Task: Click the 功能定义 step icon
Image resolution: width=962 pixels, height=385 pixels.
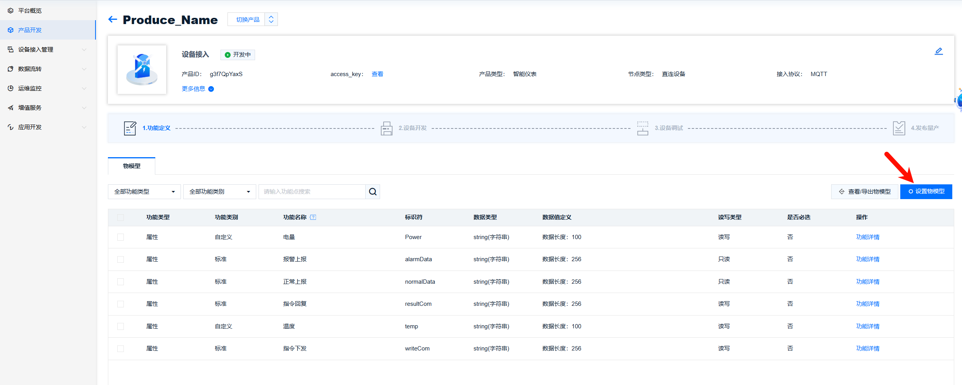Action: (130, 128)
